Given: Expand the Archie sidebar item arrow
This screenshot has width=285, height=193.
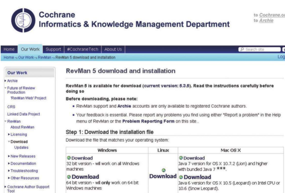Looking at the screenshot, I should tap(5, 81).
